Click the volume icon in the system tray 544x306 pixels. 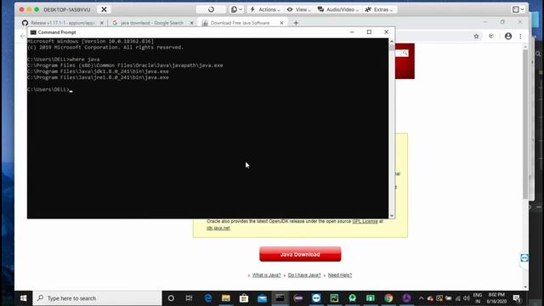pyautogui.click(x=467, y=298)
